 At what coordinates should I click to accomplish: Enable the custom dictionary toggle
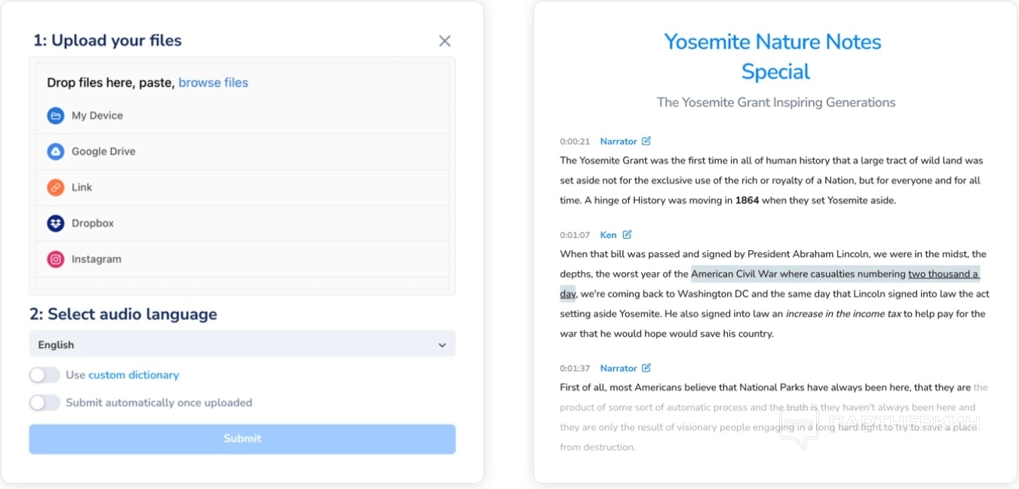click(x=45, y=375)
